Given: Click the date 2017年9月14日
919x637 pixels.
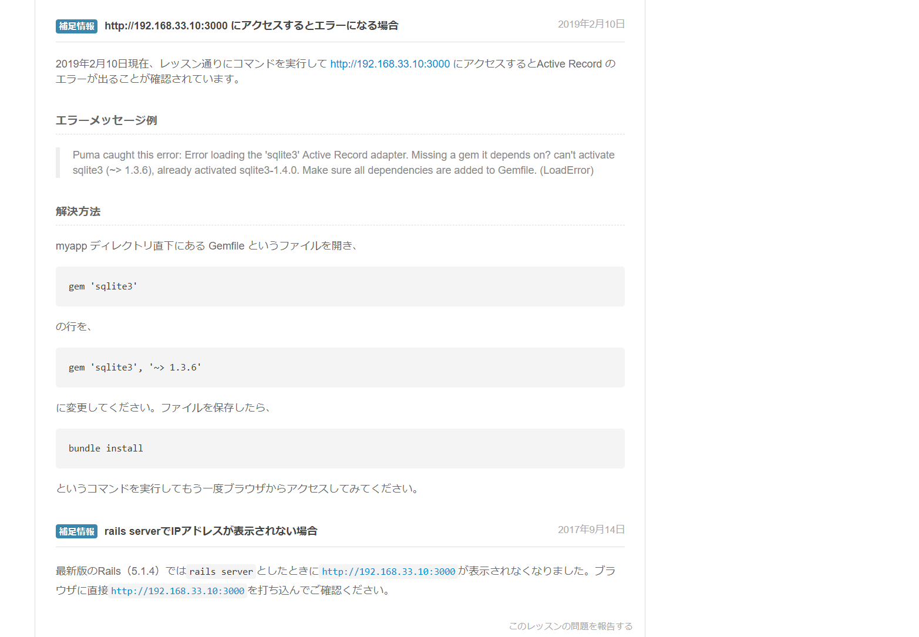Looking at the screenshot, I should pyautogui.click(x=591, y=529).
